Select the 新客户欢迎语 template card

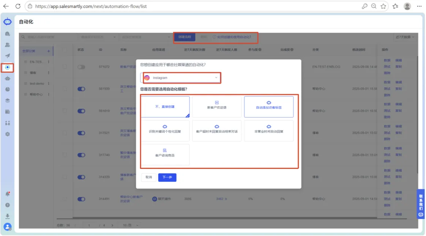coord(217,107)
